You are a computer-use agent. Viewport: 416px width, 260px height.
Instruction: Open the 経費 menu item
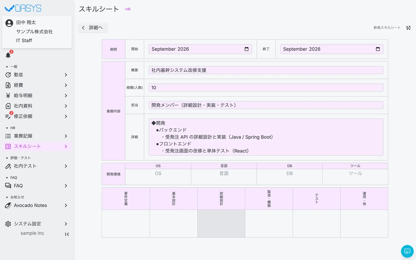37,85
